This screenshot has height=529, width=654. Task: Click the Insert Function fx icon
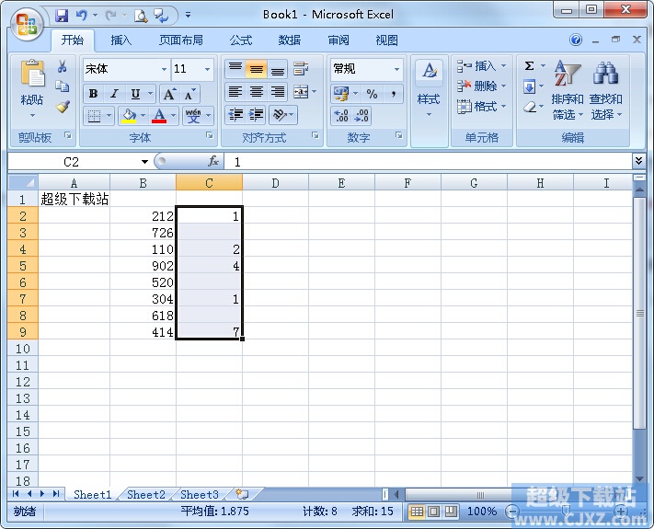tap(213, 161)
